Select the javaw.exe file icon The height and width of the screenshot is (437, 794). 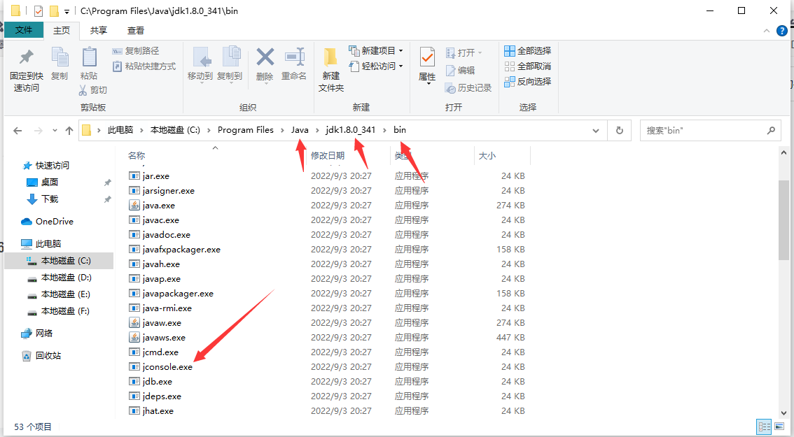click(134, 323)
